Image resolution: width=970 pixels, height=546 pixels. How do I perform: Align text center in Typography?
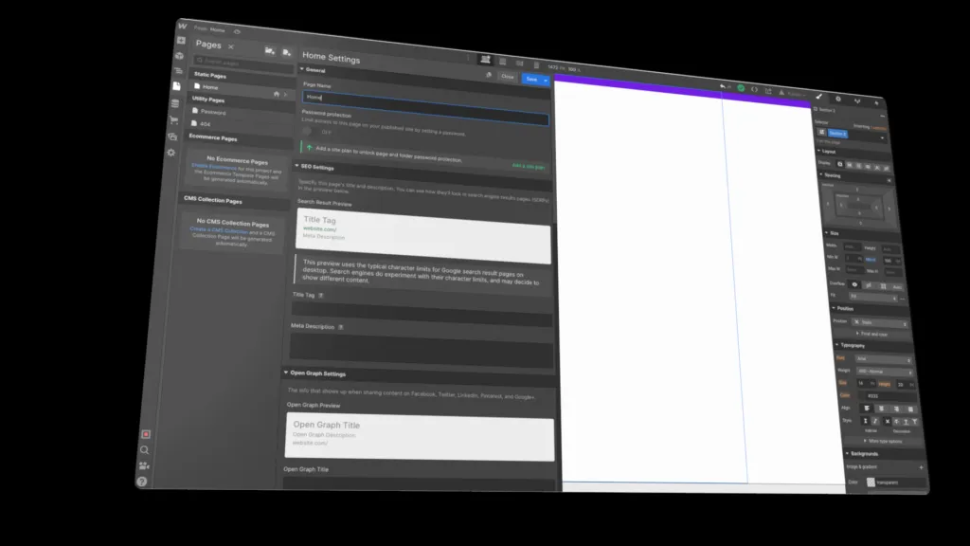click(x=882, y=409)
